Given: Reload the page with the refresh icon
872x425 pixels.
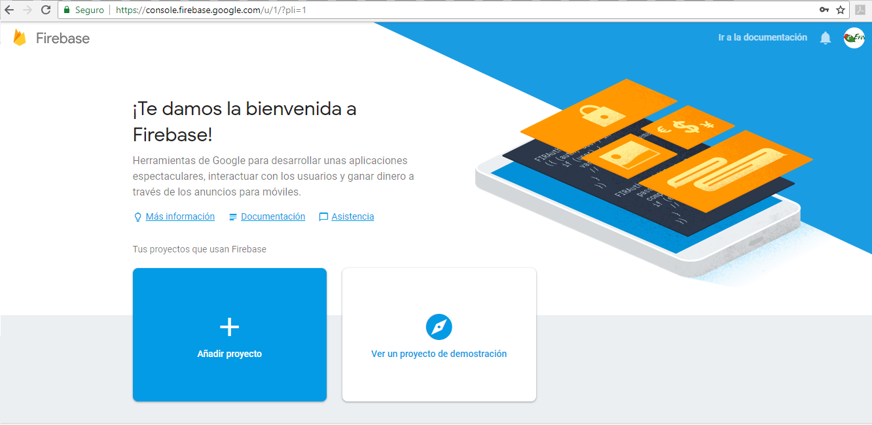Looking at the screenshot, I should point(46,10).
